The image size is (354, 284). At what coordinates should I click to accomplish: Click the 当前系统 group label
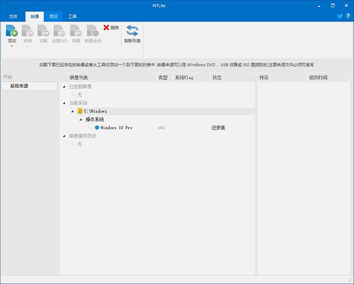[78, 103]
